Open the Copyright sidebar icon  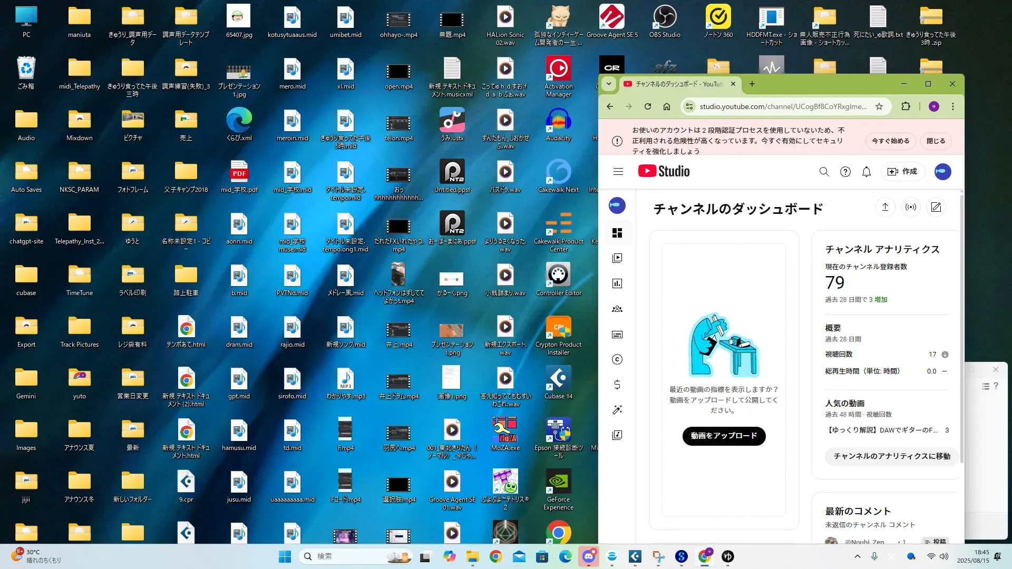pyautogui.click(x=617, y=359)
